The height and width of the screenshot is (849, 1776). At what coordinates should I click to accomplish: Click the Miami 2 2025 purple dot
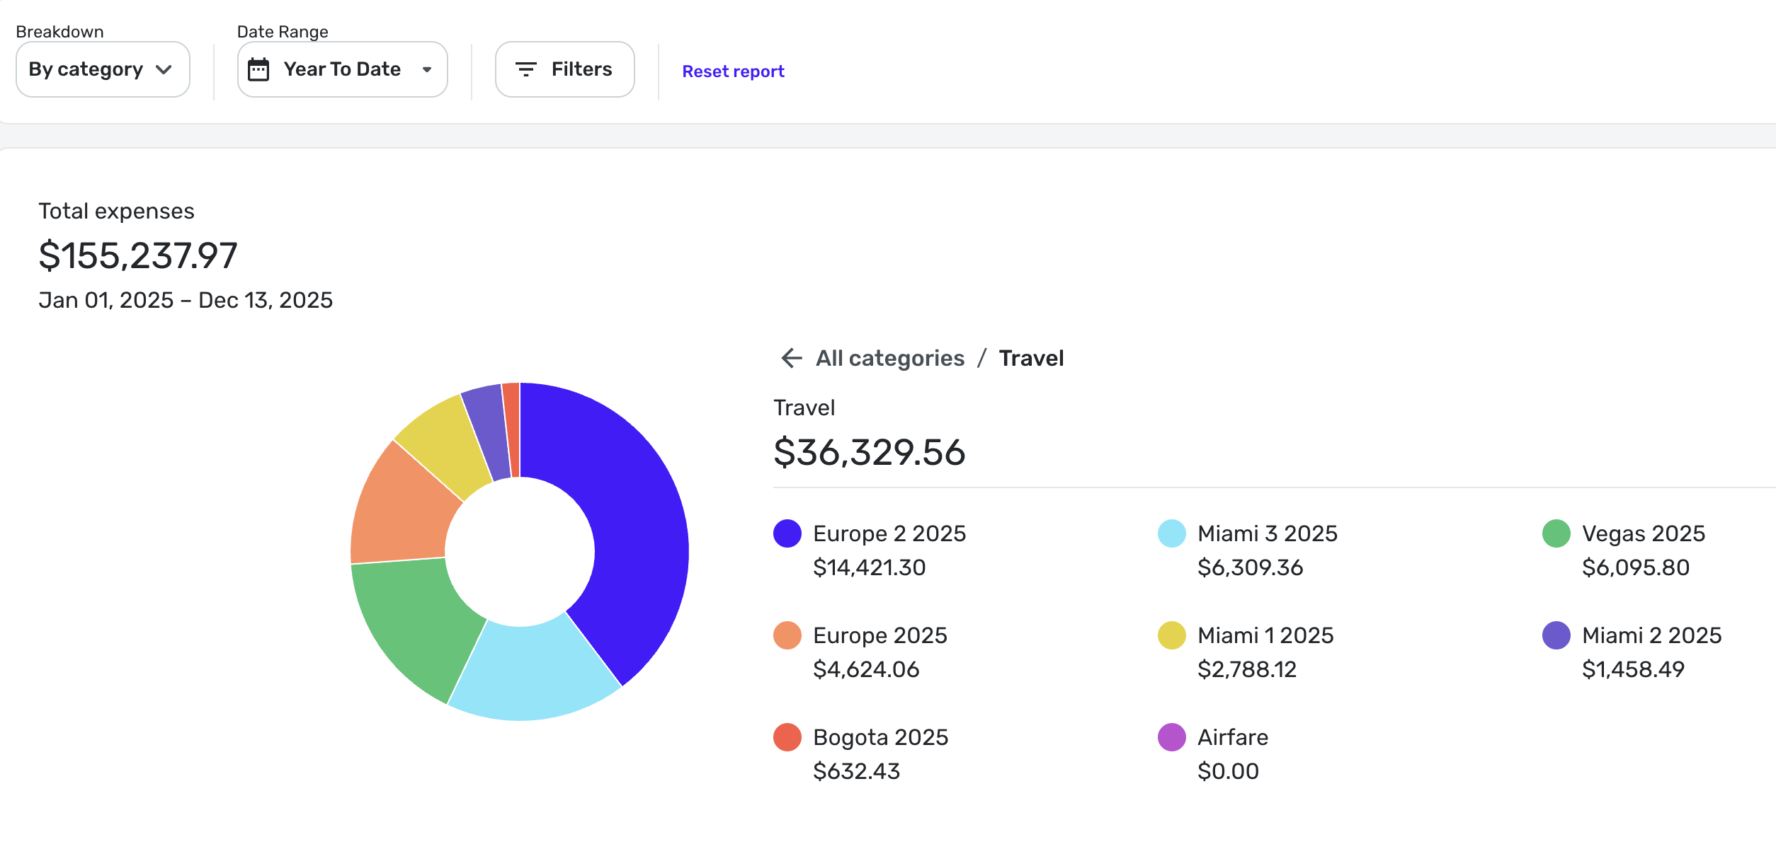(x=1556, y=635)
